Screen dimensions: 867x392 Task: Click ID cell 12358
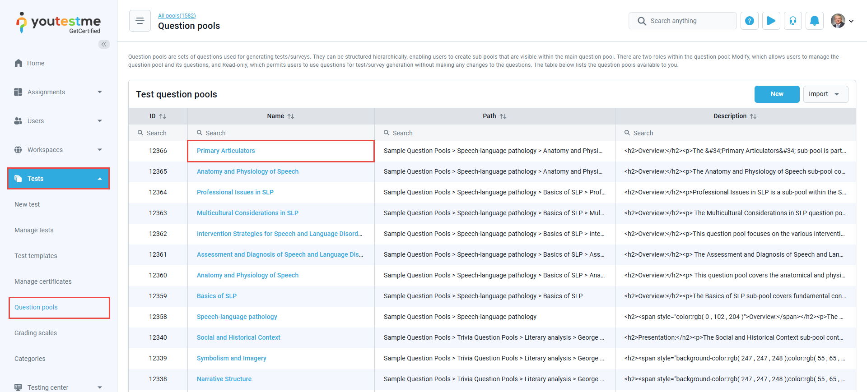click(158, 317)
